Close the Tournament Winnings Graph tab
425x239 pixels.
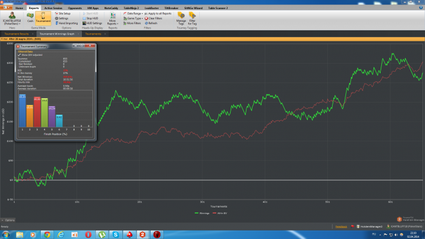click(78, 34)
